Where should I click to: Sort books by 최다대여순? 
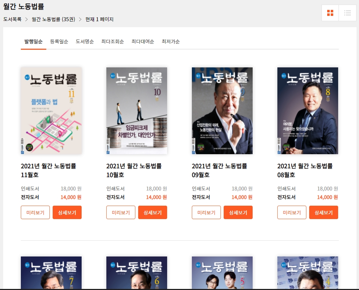tap(143, 42)
